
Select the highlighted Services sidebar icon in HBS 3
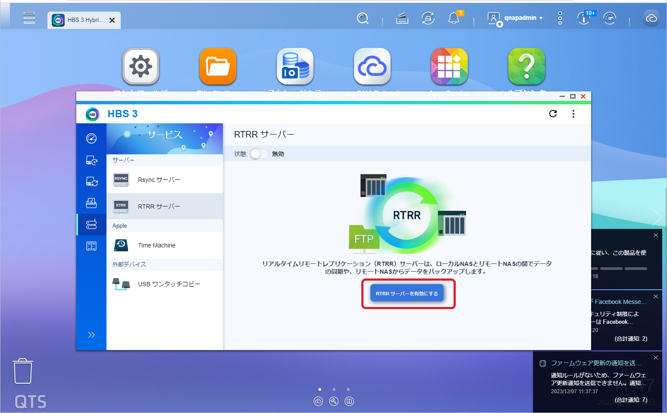pyautogui.click(x=91, y=225)
